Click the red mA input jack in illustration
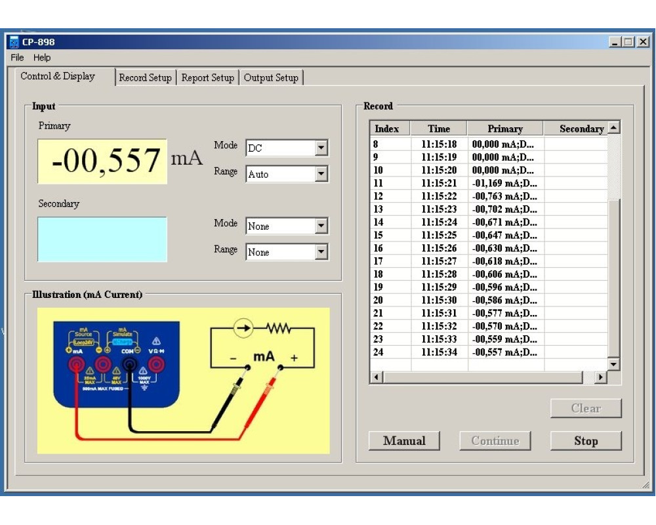 point(77,365)
